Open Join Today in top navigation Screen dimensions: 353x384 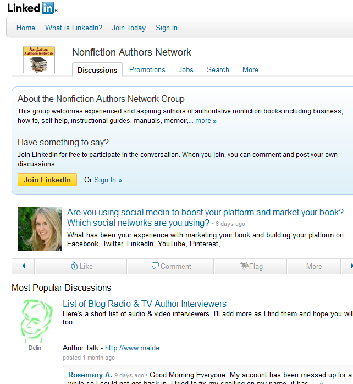pyautogui.click(x=129, y=28)
